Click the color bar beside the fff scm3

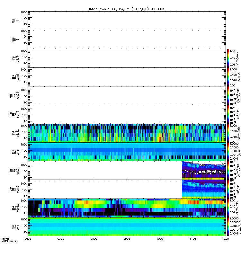[x=228, y=189]
